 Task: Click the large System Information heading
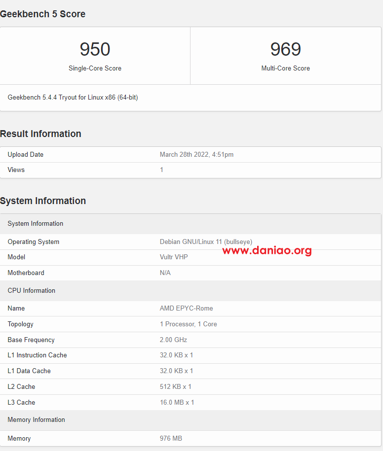[43, 201]
